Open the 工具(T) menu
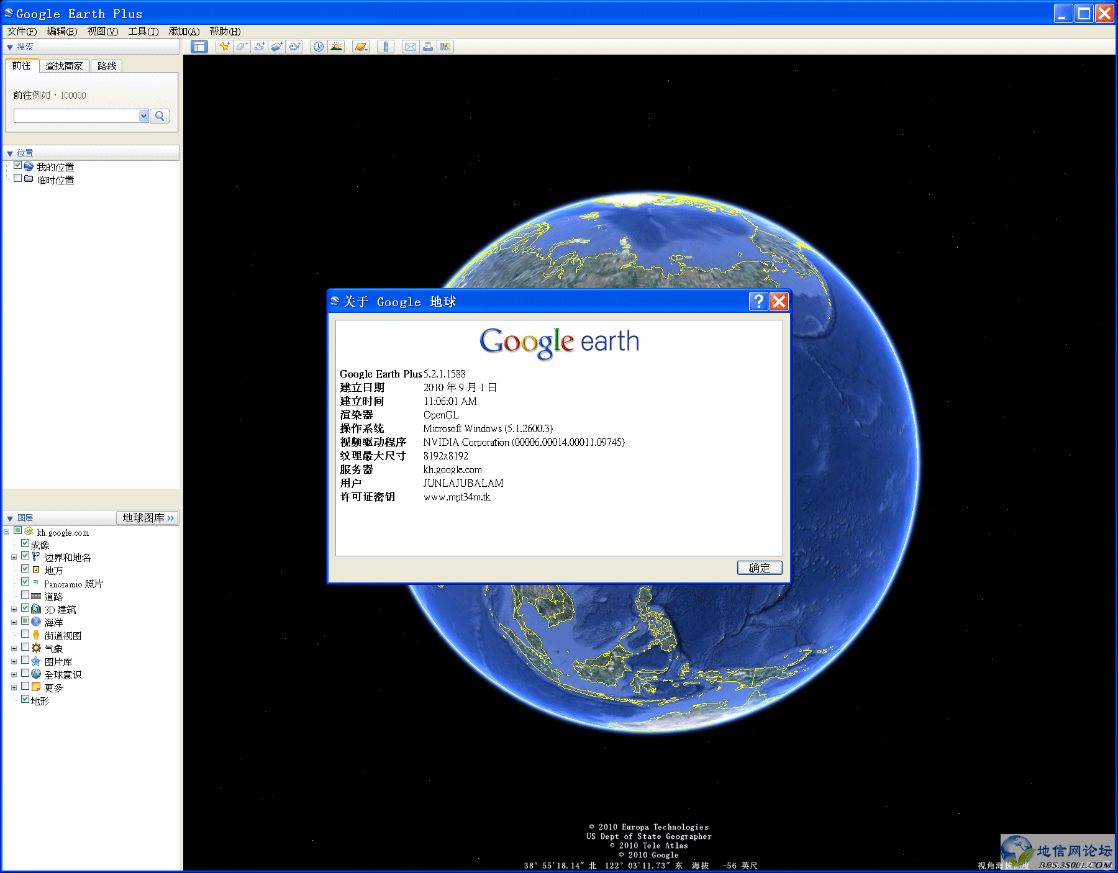The width and height of the screenshot is (1118, 873). pyautogui.click(x=143, y=31)
